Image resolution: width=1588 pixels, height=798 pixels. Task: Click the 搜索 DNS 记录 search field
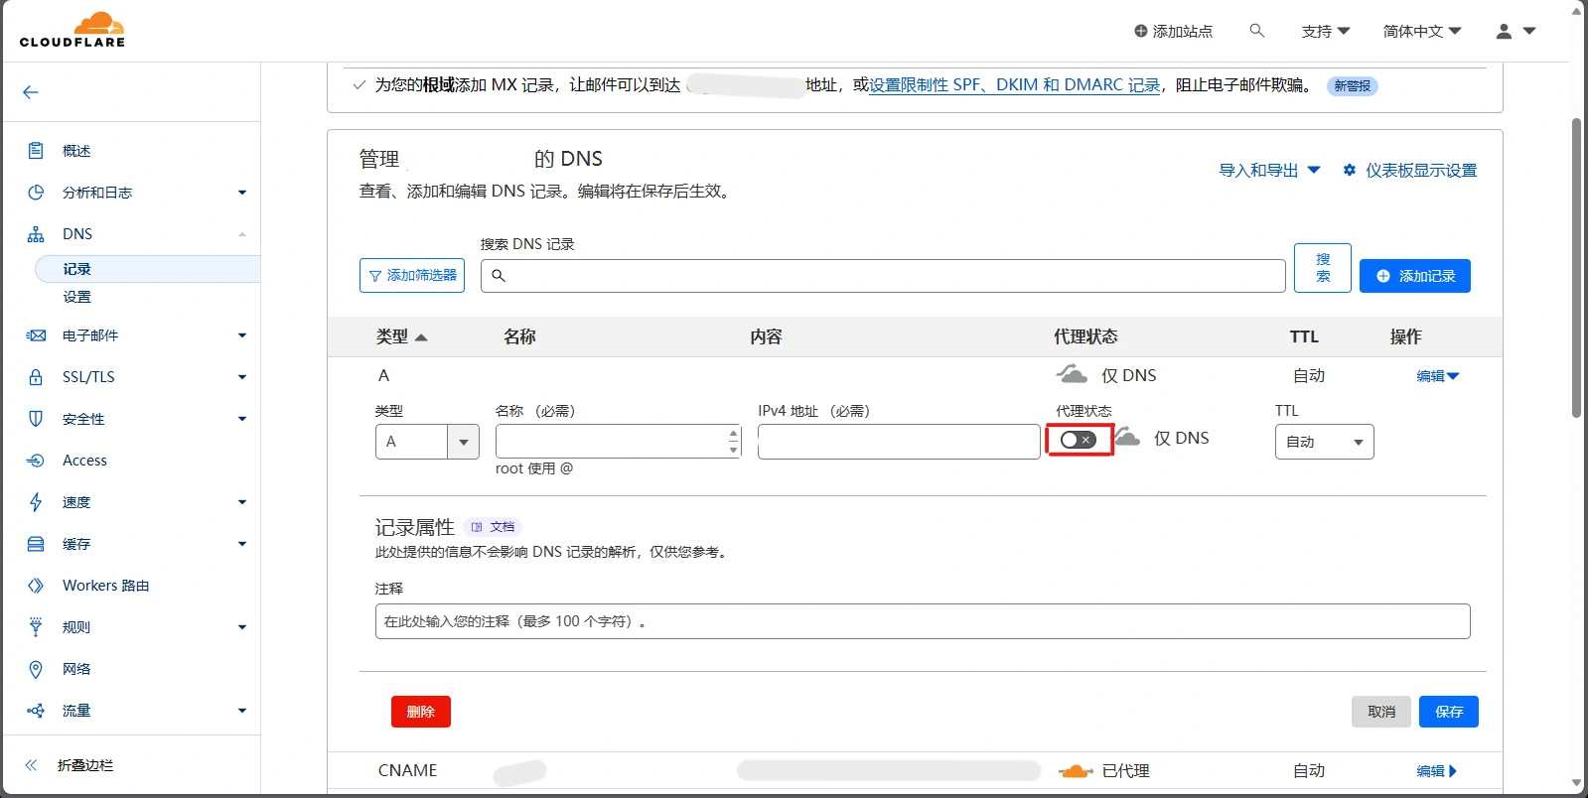883,276
